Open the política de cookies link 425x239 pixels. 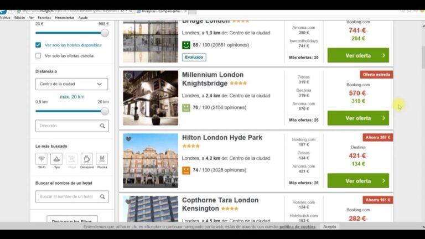297,226
